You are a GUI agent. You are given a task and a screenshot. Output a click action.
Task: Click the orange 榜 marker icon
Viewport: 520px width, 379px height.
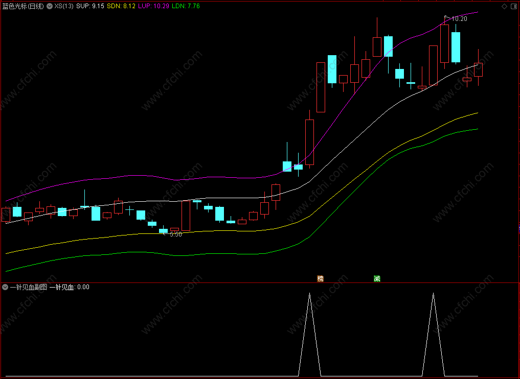pos(321,278)
